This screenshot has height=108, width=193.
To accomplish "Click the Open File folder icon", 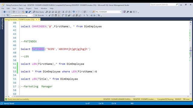I will coord(23,12).
